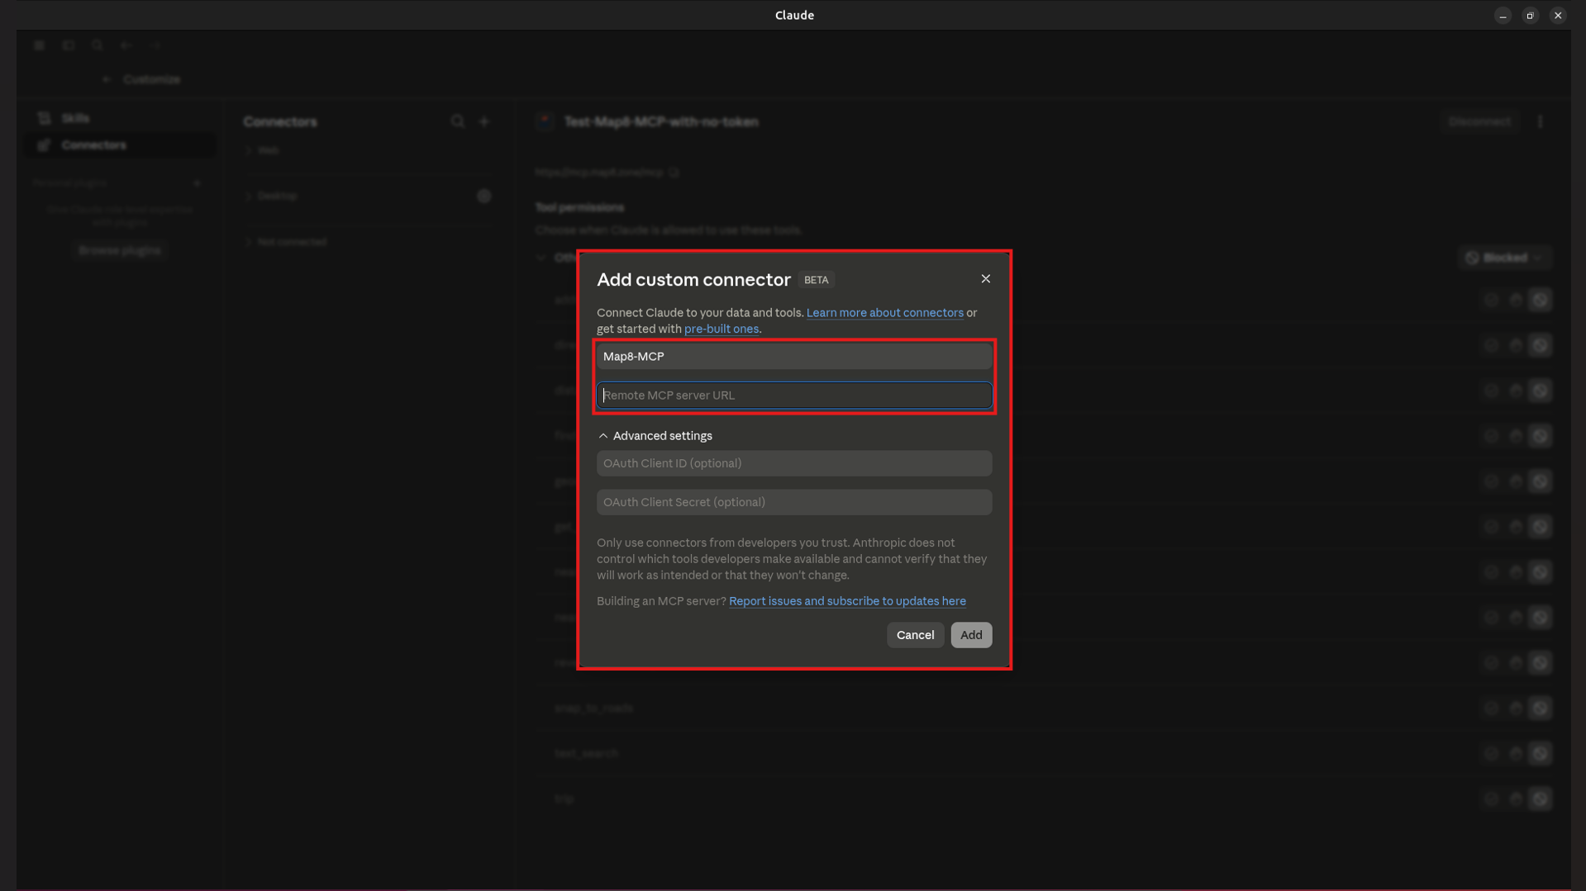The image size is (1586, 891).
Task: Open the main menu icon in the top toolbar
Action: (x=39, y=45)
